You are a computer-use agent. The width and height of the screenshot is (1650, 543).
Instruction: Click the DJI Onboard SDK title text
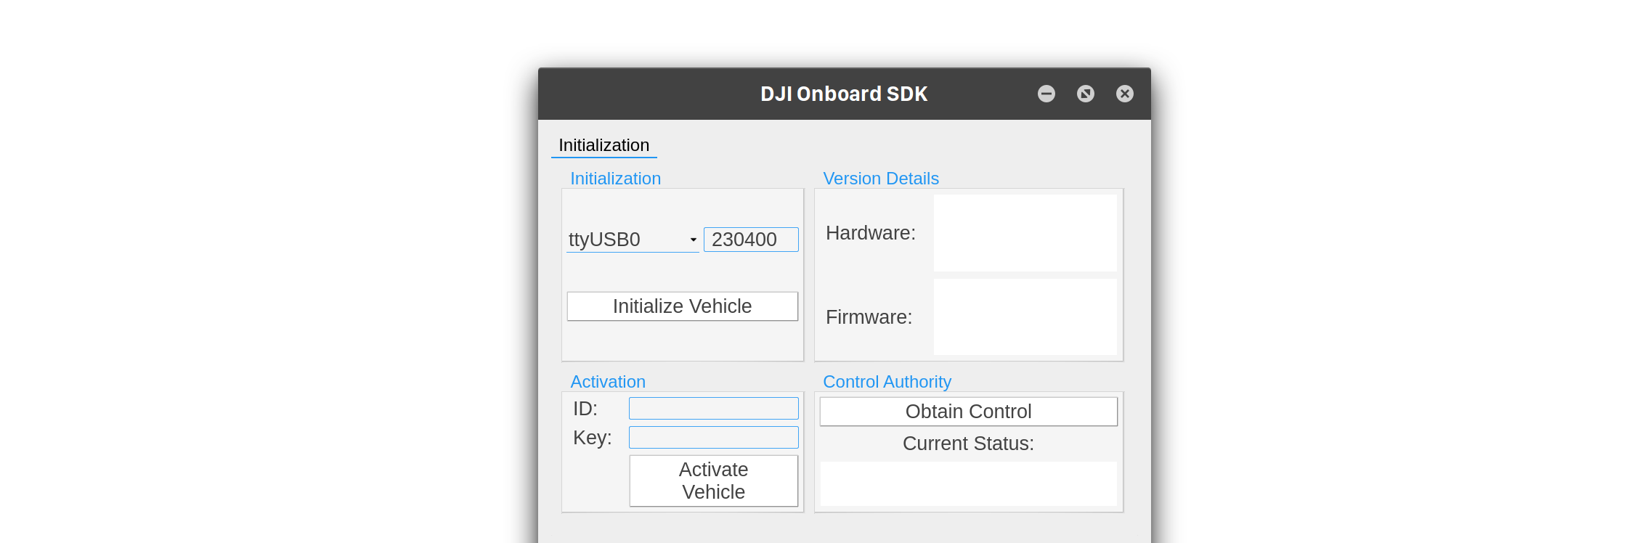pos(844,94)
